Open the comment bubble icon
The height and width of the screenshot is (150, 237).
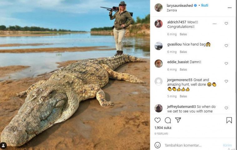coord(168,120)
